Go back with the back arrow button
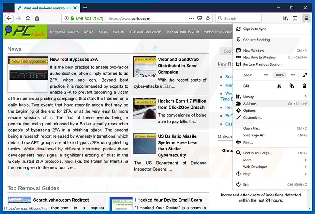 tap(9, 18)
